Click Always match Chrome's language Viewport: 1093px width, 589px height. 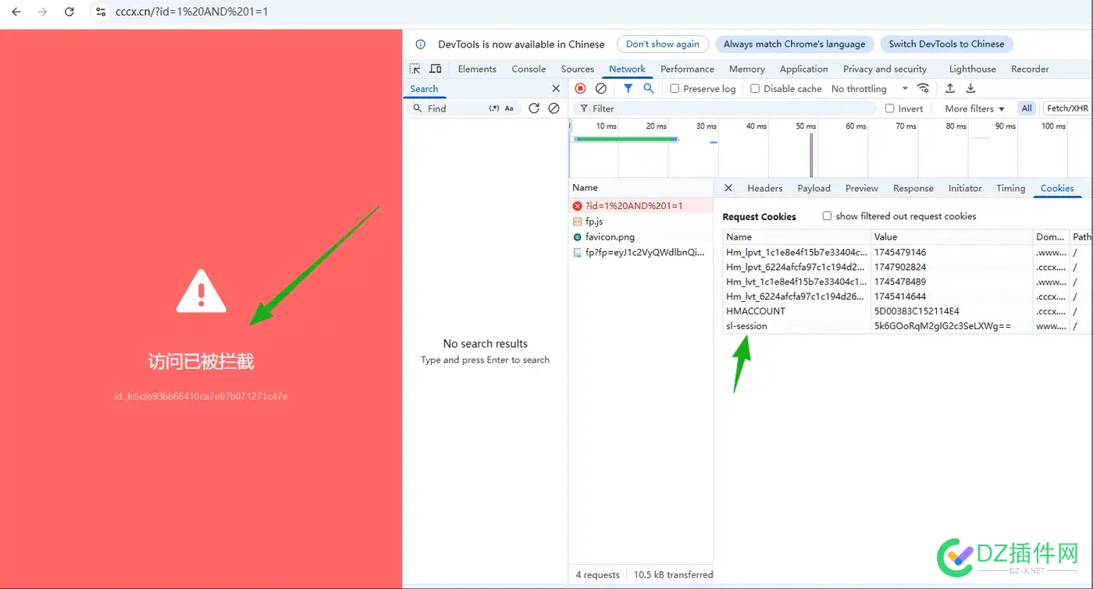tap(794, 44)
